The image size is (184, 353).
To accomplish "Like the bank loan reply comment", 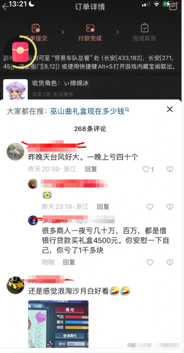I will click(150, 262).
